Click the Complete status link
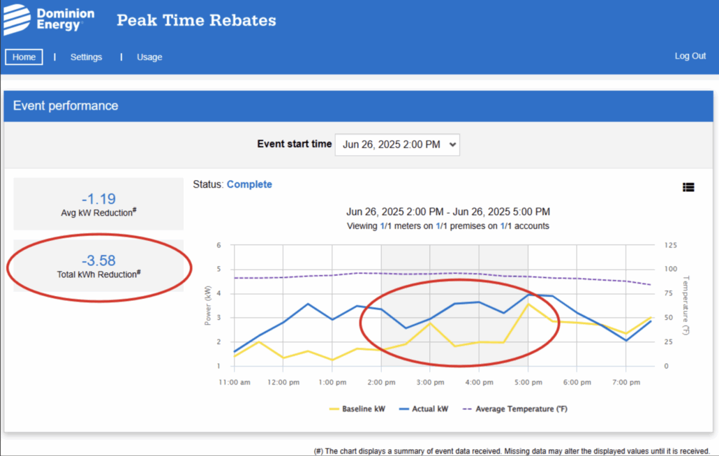 (249, 184)
